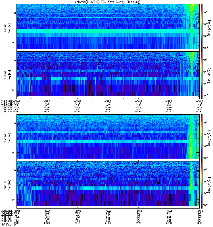Click the THC B∥ spectrogram panel

coord(108,183)
